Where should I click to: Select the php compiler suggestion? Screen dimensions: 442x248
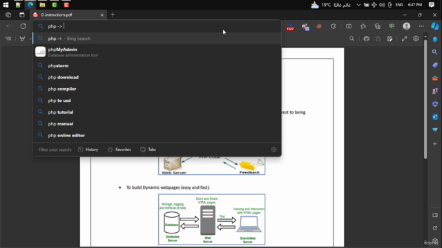point(157,89)
